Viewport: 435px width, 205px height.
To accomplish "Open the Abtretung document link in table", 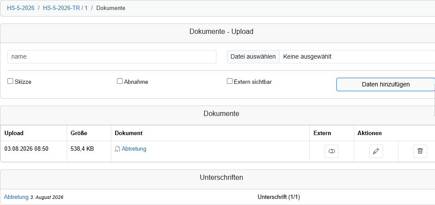I will coord(134,149).
